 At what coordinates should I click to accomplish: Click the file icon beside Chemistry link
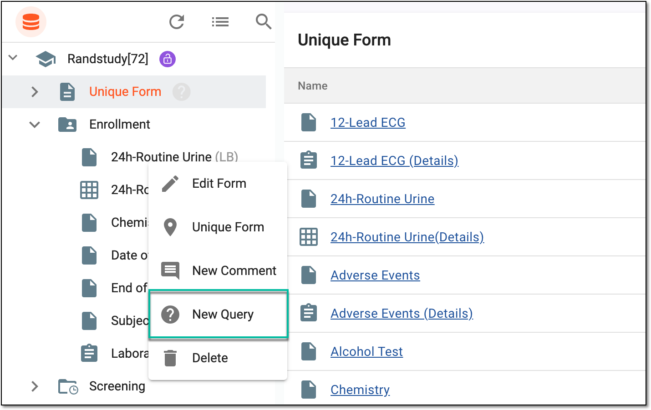tap(309, 390)
